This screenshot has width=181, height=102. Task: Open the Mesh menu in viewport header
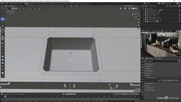[x=31, y=8]
